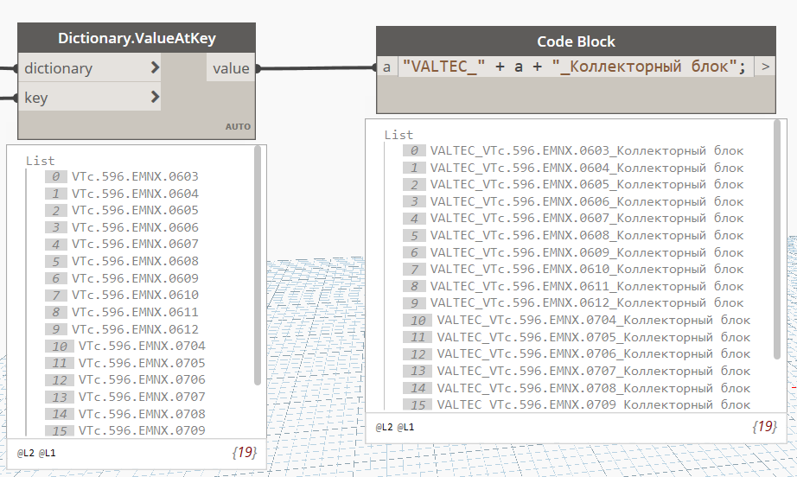
Task: Select the Dictionary.ValueAtKey node title
Action: pos(137,38)
